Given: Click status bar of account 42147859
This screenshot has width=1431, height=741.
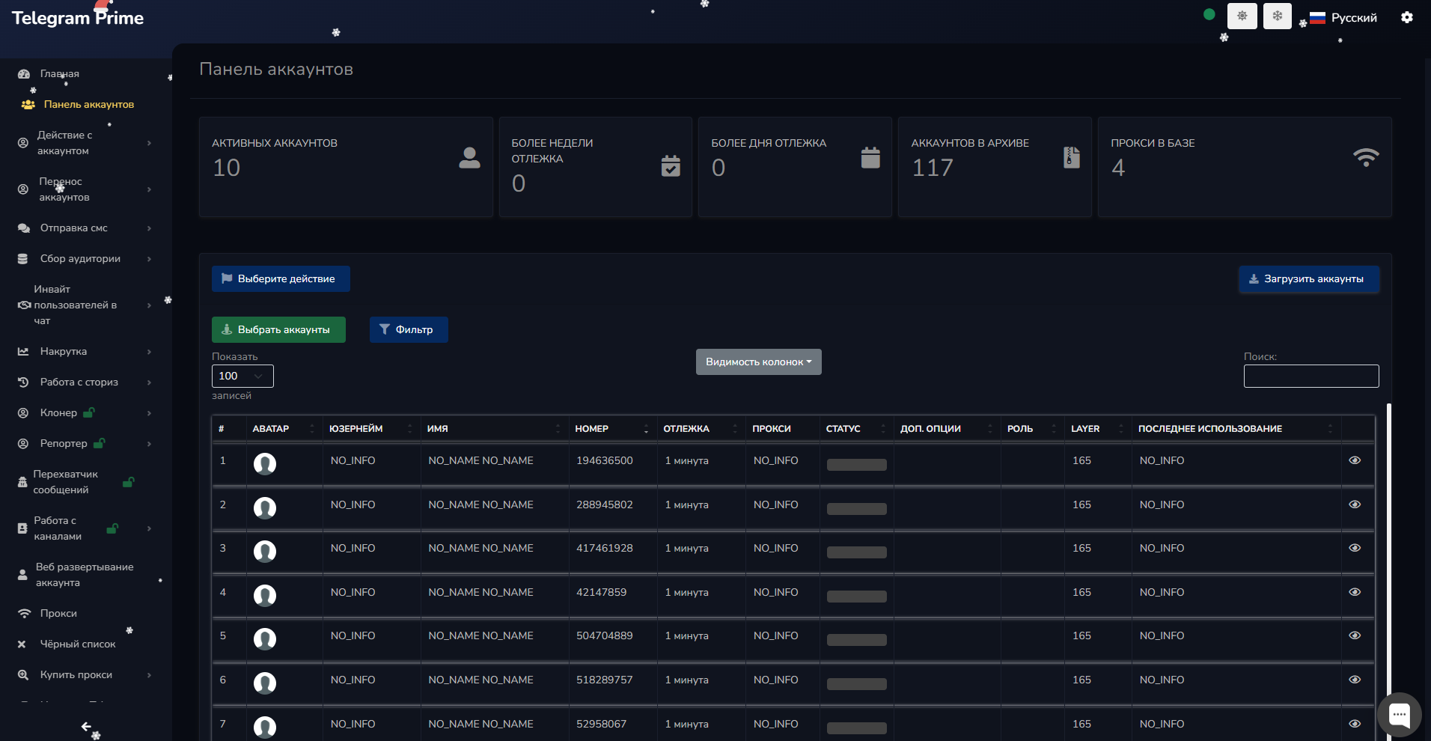Looking at the screenshot, I should pos(857,597).
